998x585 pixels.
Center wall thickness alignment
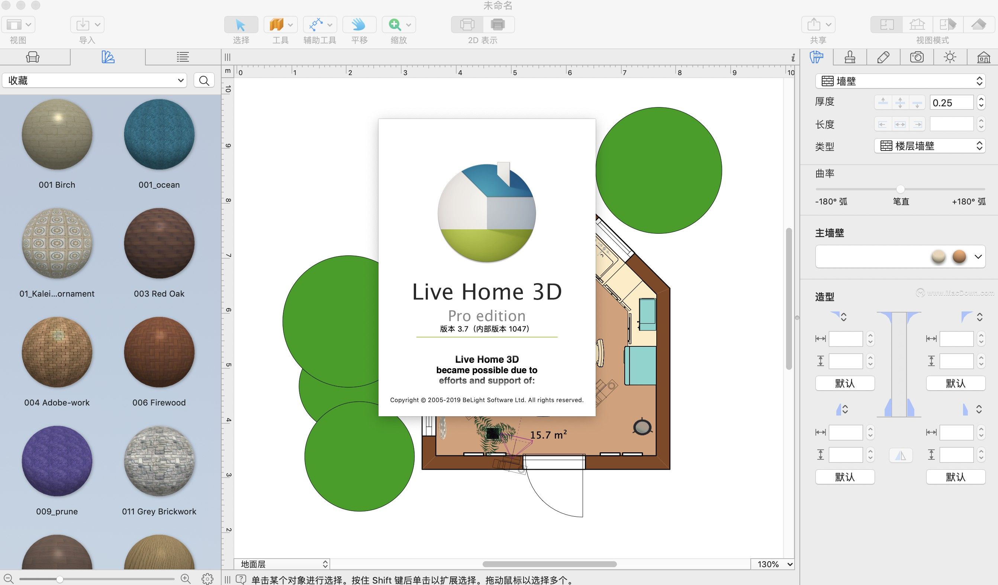point(900,102)
